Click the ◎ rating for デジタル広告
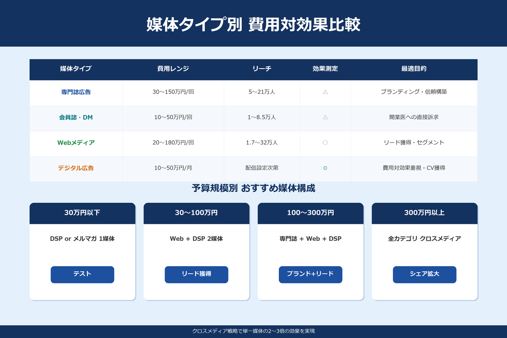This screenshot has width=507, height=338. (x=325, y=168)
